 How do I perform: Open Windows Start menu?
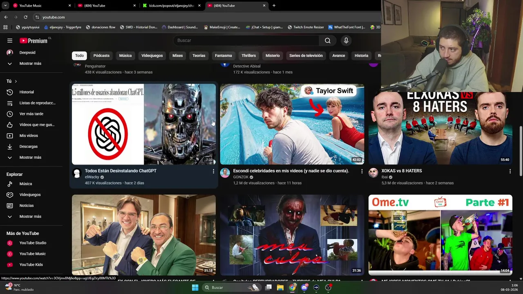195,287
